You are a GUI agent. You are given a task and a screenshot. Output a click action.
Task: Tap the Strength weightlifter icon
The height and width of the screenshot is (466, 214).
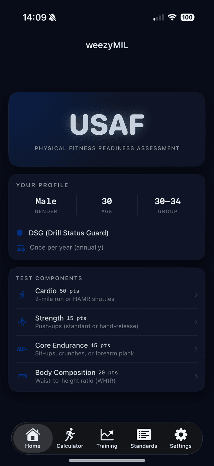click(22, 322)
